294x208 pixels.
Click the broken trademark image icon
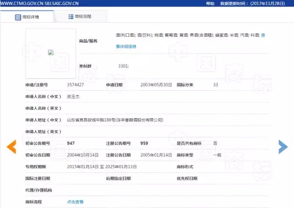[51, 52]
